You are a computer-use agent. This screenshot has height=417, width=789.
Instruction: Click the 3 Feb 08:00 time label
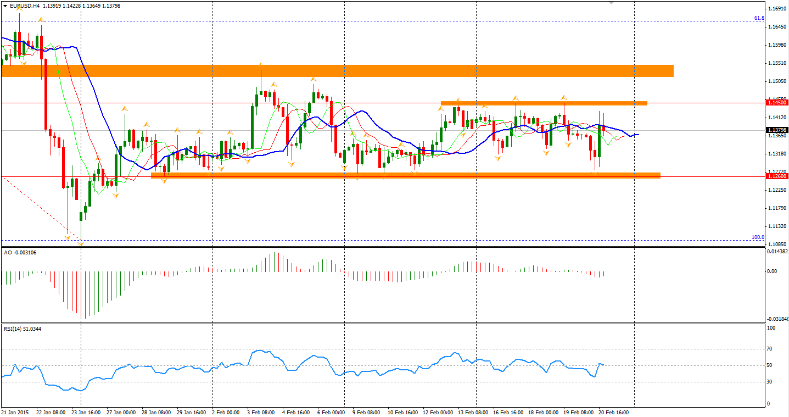[261, 412]
